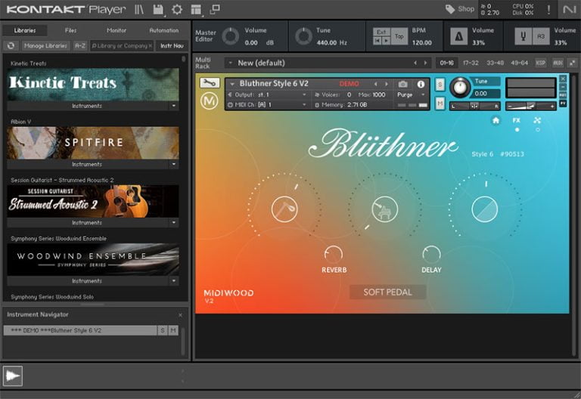The image size is (581, 399).
Task: Open the save (floppy disk) menu
Action: click(x=158, y=10)
